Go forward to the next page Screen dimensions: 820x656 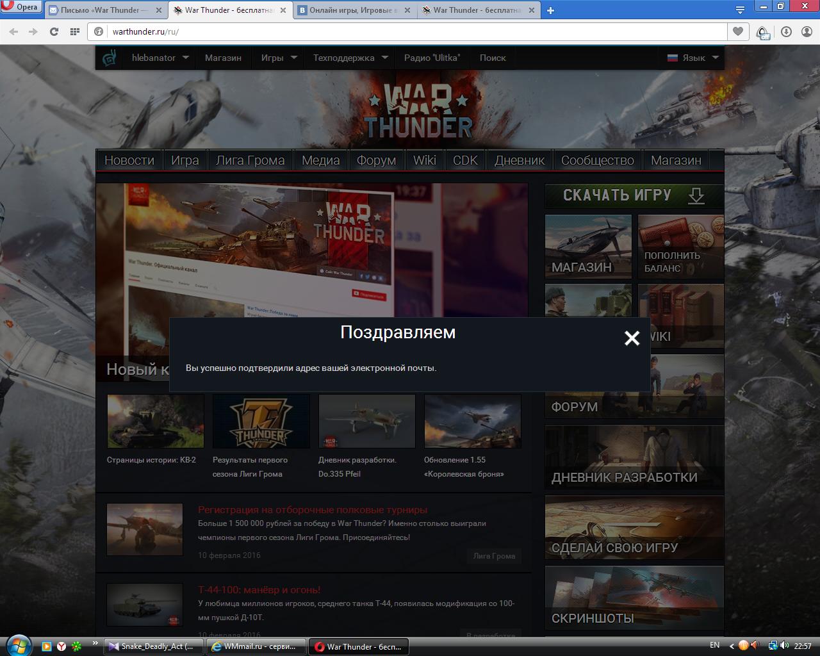click(x=33, y=31)
